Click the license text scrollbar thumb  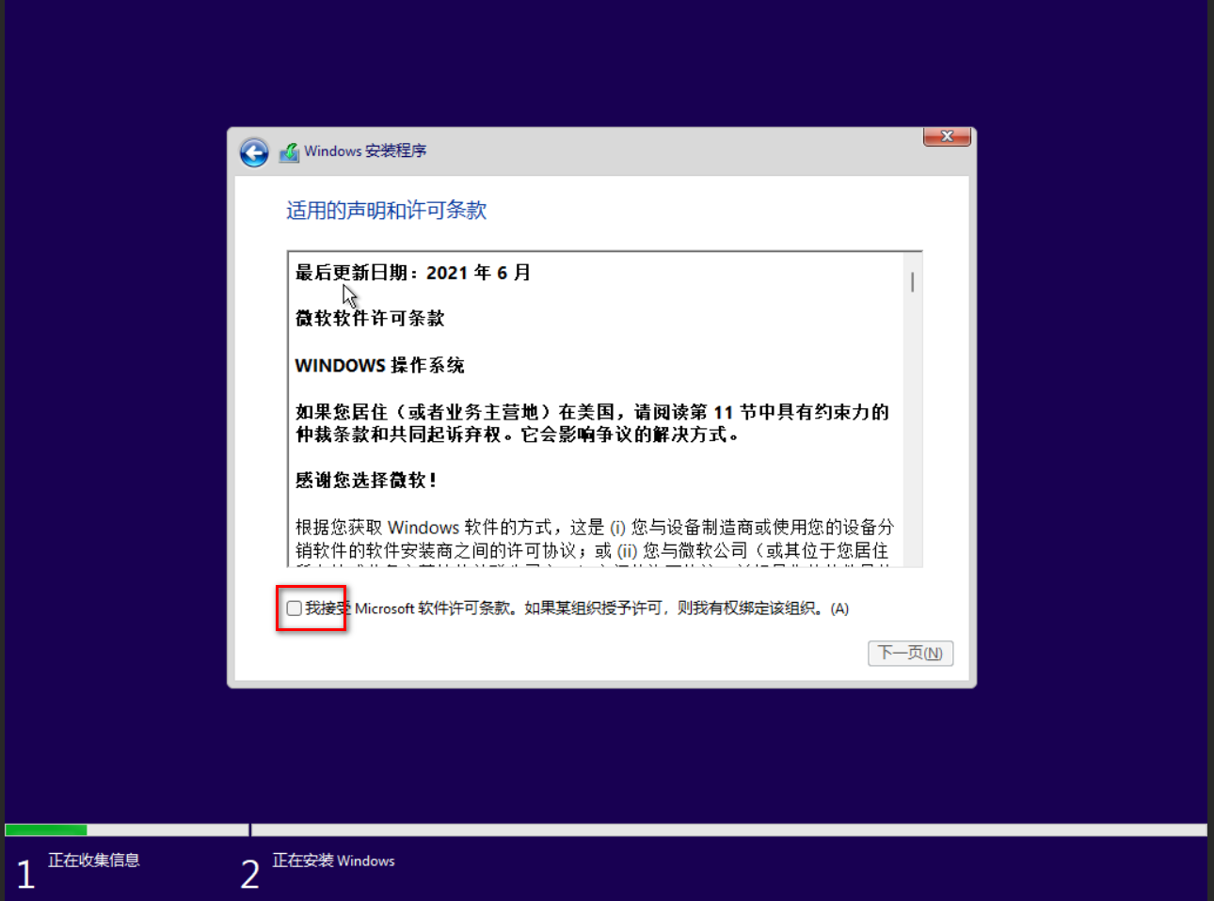(912, 282)
